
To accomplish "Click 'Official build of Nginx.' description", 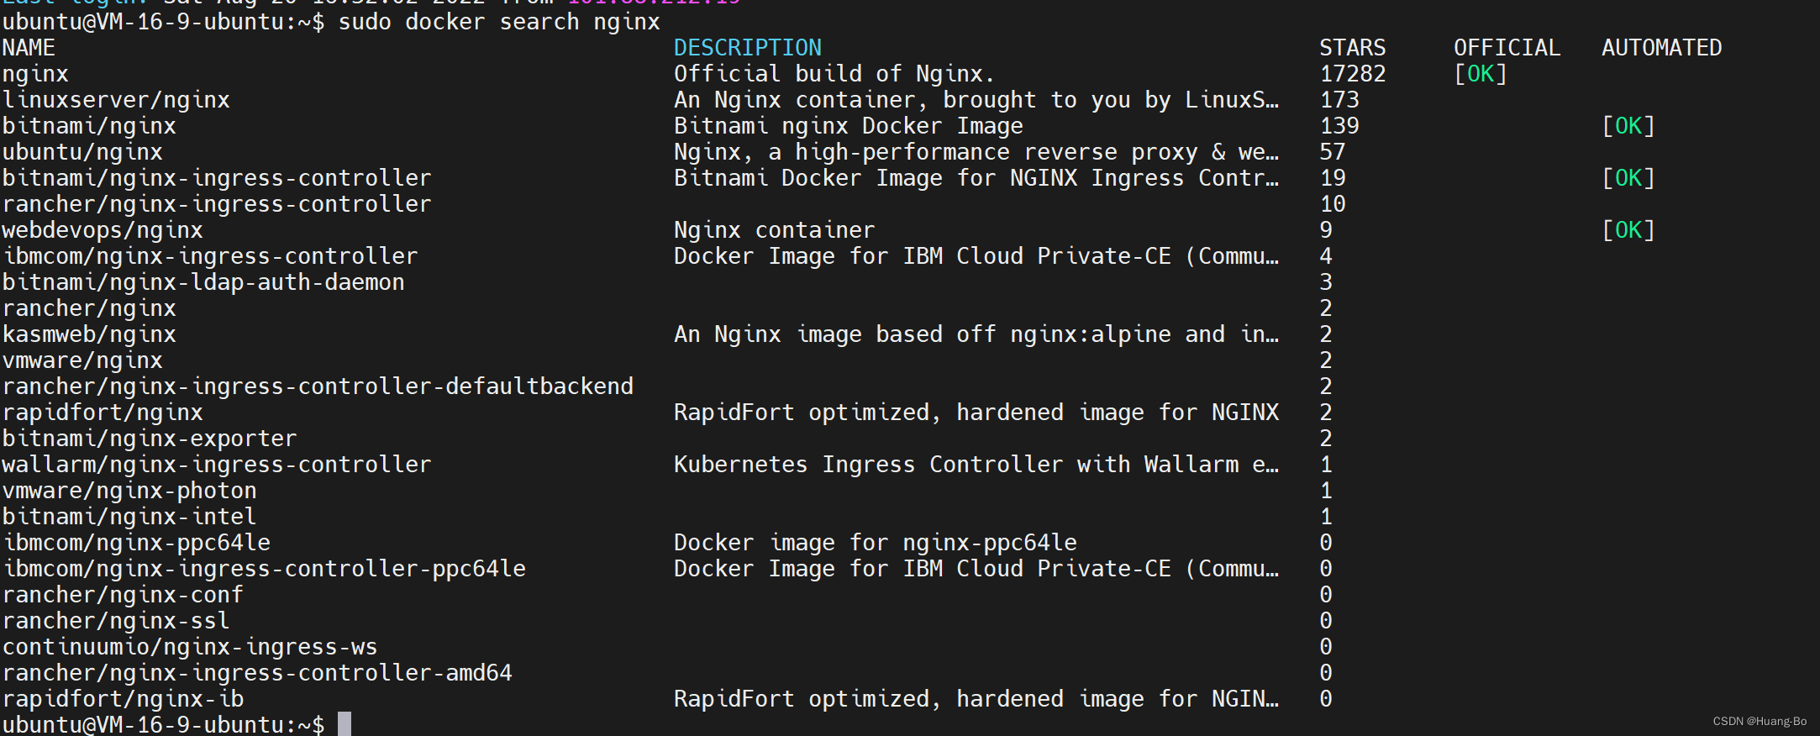I will pos(834,74).
